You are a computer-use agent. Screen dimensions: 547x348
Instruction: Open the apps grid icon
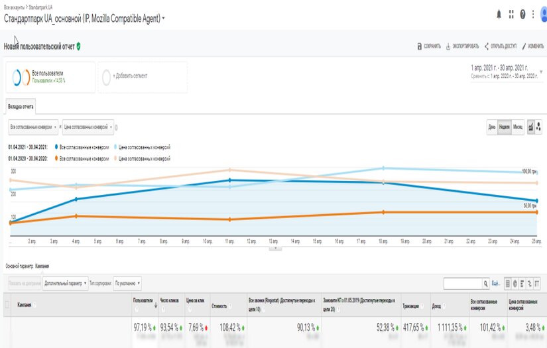pos(511,14)
